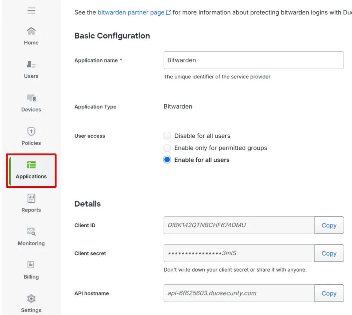Click the Details heading
This screenshot has height=315, width=352.
[88, 204]
